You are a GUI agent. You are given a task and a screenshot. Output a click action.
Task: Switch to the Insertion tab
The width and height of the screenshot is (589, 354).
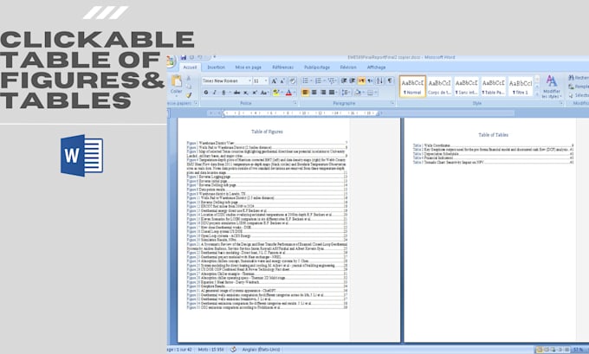click(x=217, y=68)
